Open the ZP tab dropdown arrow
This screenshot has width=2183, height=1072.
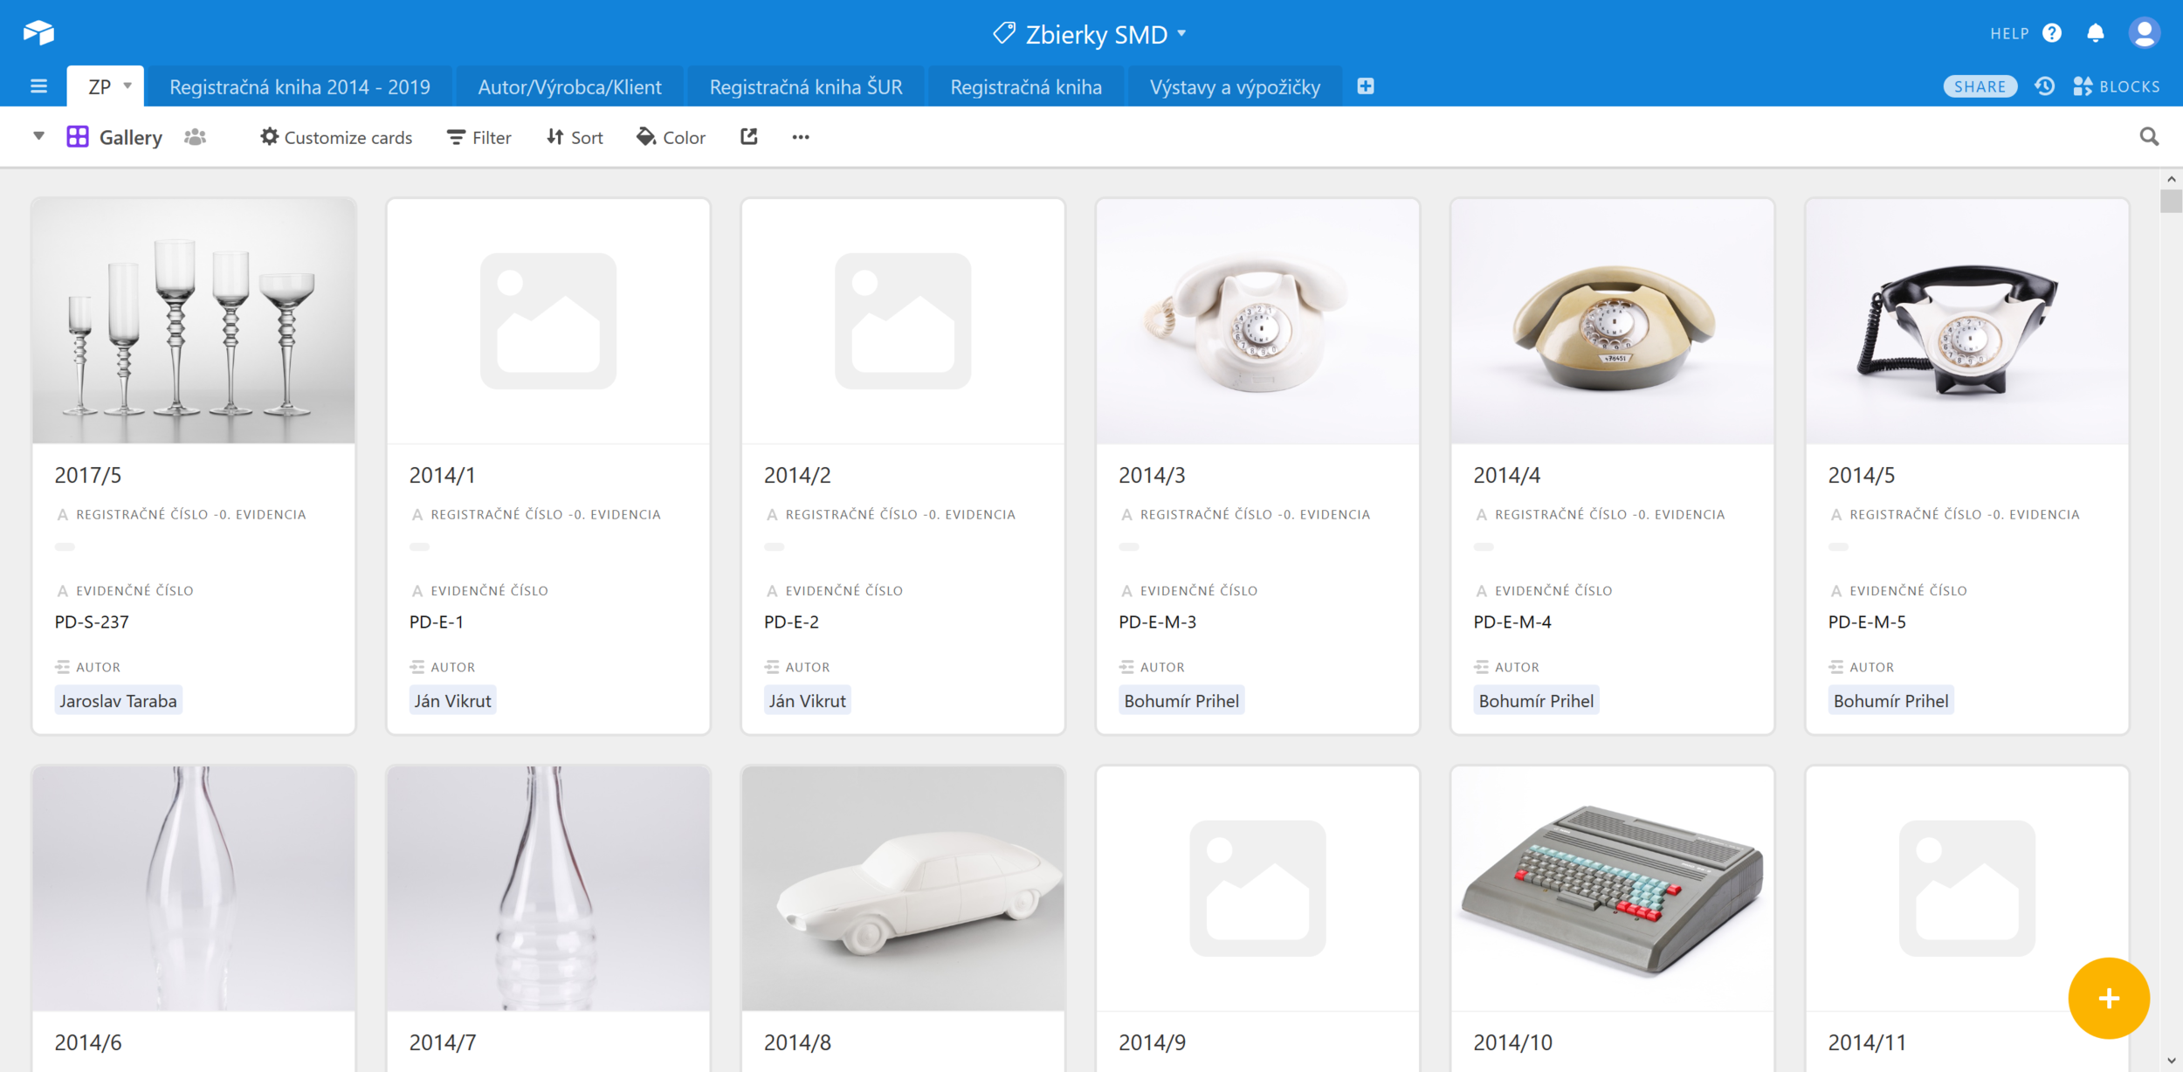click(x=127, y=86)
